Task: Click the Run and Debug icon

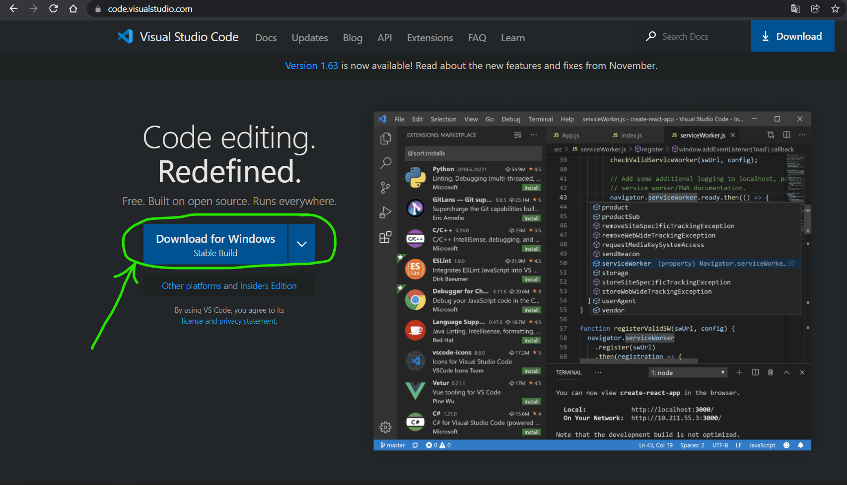Action: tap(385, 212)
